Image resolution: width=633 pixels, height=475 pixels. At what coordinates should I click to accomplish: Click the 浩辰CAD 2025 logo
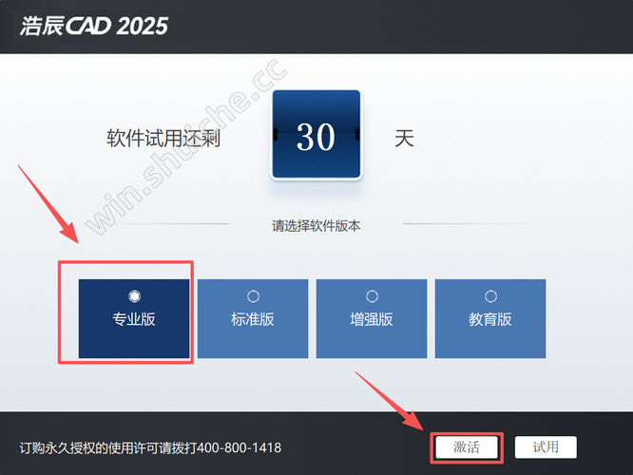tap(94, 27)
